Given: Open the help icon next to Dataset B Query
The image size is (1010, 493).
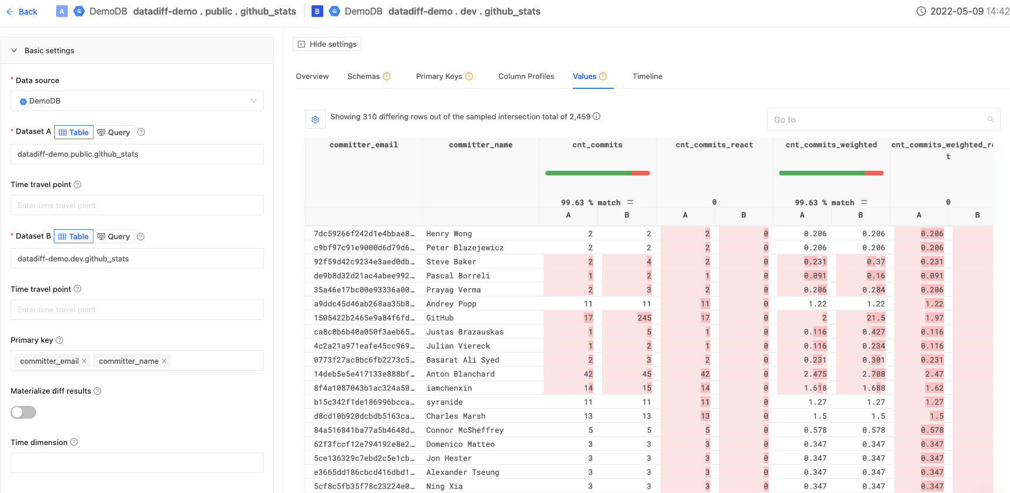Looking at the screenshot, I should [x=140, y=237].
